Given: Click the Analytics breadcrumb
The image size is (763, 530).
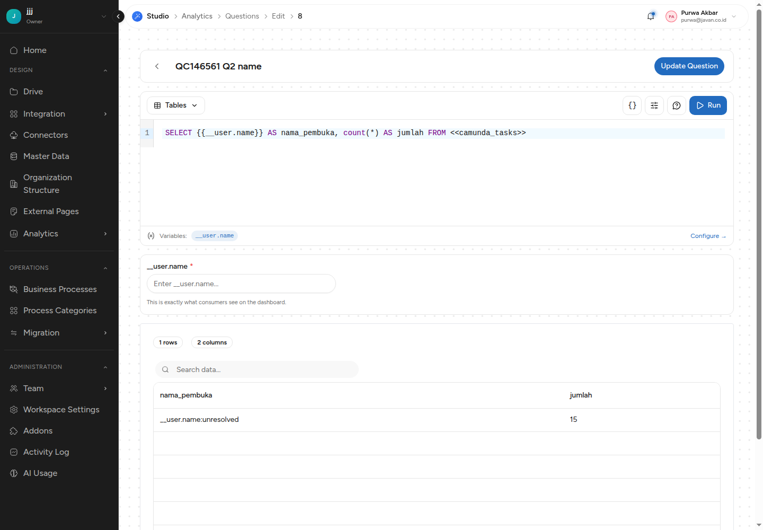Looking at the screenshot, I should pyautogui.click(x=197, y=16).
